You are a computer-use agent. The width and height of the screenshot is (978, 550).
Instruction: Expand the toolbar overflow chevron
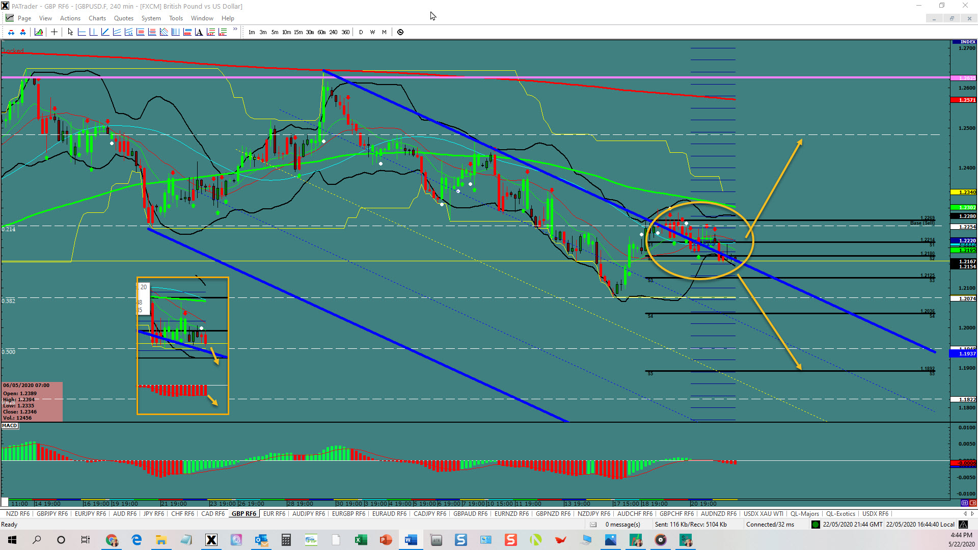pyautogui.click(x=235, y=30)
